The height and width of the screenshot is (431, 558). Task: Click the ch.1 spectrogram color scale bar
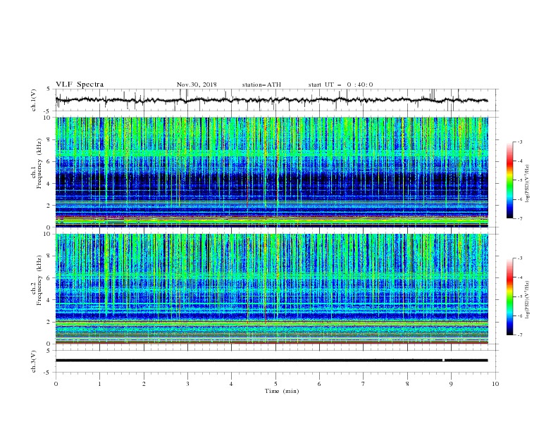pyautogui.click(x=509, y=180)
